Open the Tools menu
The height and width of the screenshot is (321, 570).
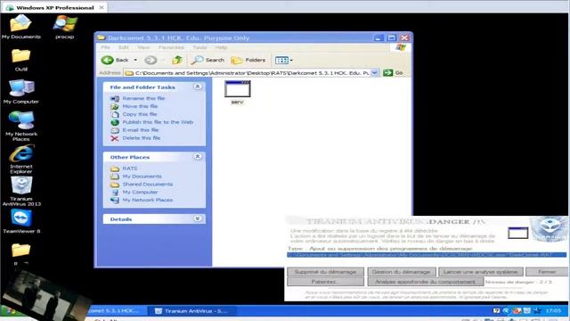point(199,47)
